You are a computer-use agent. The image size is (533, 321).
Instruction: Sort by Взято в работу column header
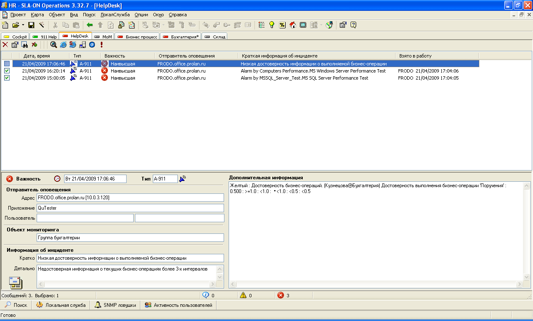437,55
